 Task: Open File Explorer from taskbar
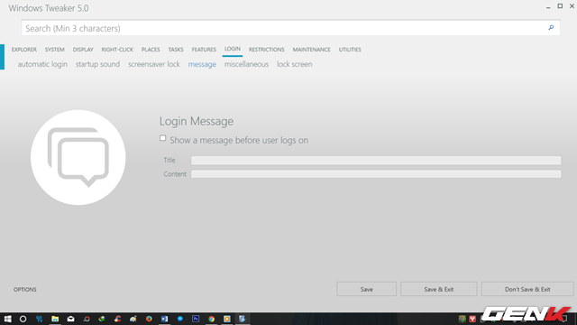click(55, 319)
